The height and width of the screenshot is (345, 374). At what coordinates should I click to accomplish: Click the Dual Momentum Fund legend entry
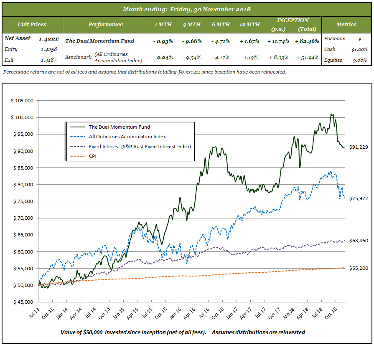click(119, 127)
